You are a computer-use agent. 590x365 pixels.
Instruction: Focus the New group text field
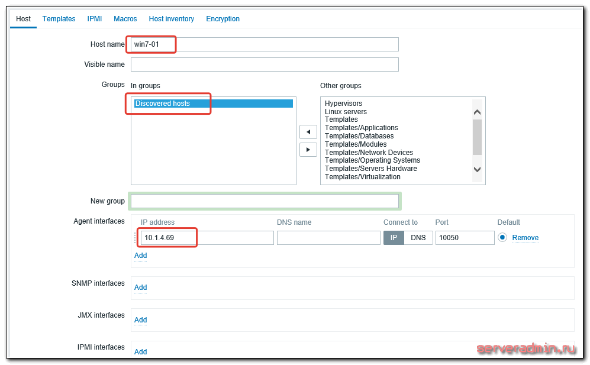pos(265,201)
